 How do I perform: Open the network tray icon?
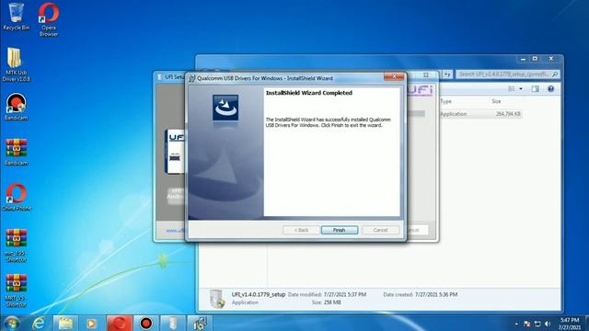click(537, 324)
